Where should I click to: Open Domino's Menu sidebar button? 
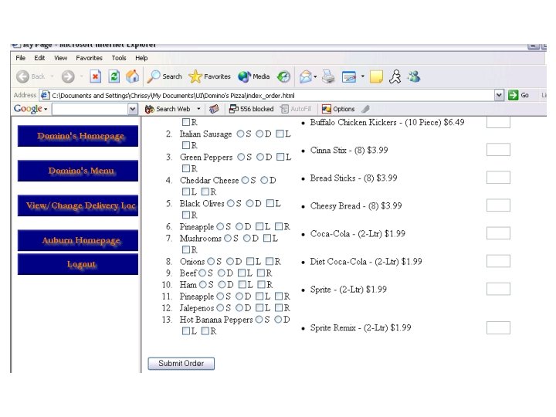point(78,171)
